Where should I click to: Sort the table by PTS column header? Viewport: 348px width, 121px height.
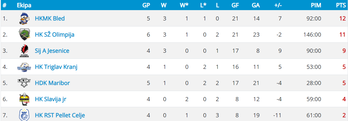click(341, 5)
